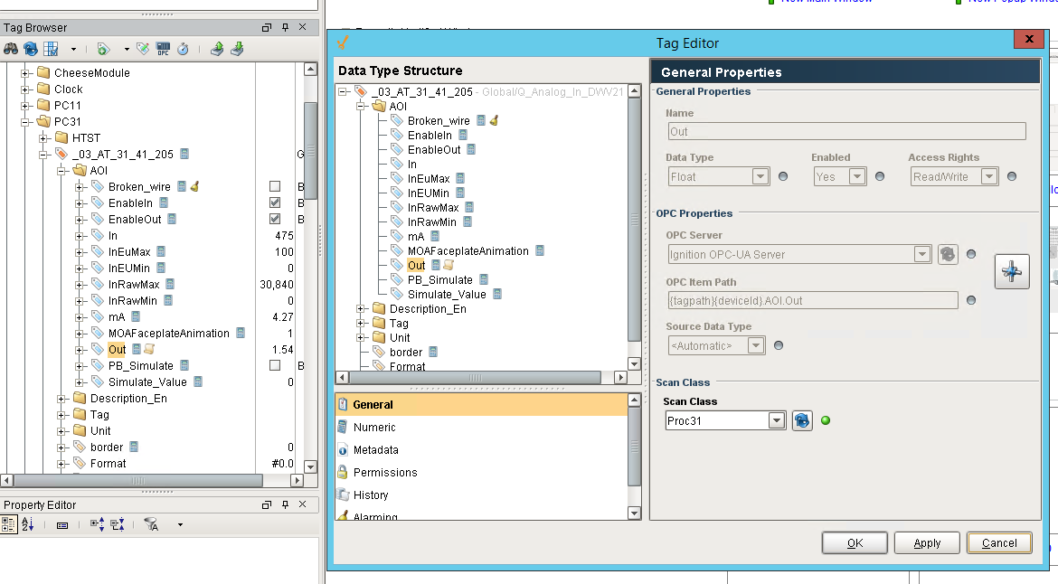Click the scroll icon next to Out in Tag Browser
The image size is (1058, 584).
pyautogui.click(x=149, y=349)
